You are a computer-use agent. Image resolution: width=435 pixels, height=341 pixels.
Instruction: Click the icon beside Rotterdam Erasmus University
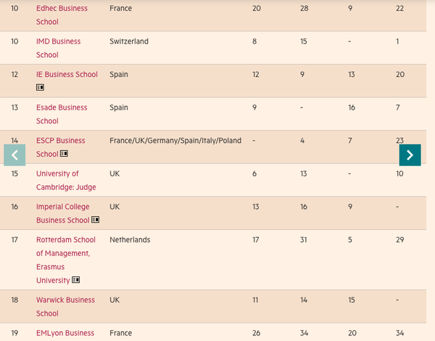(76, 280)
